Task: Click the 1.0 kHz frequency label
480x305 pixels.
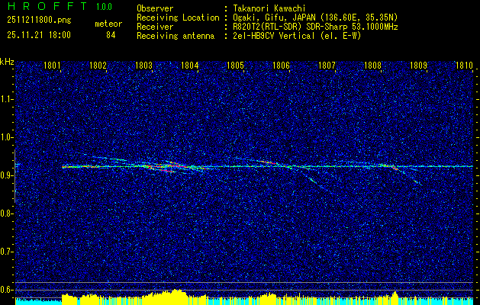Action: [7, 138]
